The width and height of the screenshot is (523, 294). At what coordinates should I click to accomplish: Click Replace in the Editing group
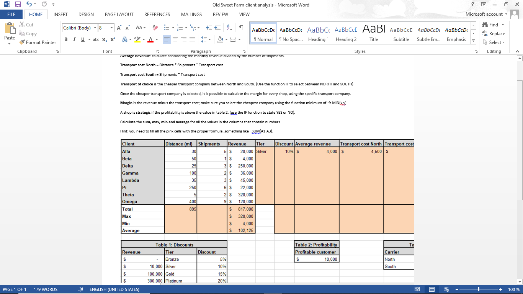[x=494, y=33]
